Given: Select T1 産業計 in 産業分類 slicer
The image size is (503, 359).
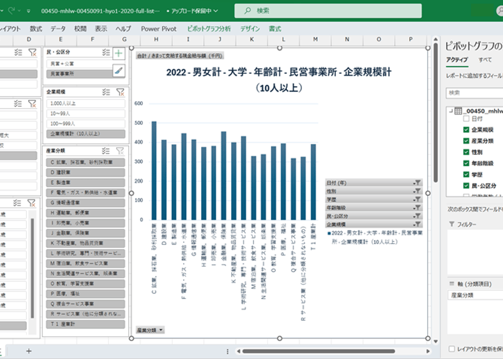Looking at the screenshot, I should pos(86,324).
